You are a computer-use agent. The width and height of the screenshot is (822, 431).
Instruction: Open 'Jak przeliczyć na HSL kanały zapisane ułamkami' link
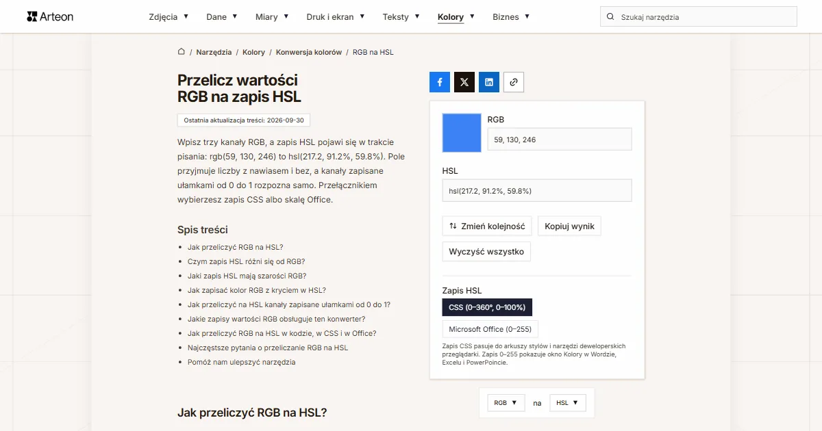pyautogui.click(x=289, y=304)
